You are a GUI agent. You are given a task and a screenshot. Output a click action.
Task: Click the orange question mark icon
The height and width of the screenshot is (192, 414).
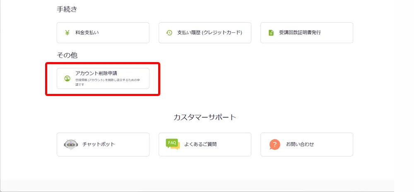[274, 144]
